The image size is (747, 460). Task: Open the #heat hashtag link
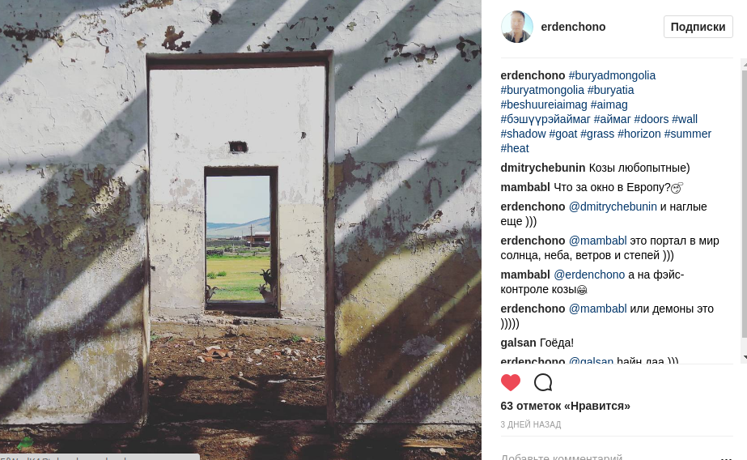[515, 148]
